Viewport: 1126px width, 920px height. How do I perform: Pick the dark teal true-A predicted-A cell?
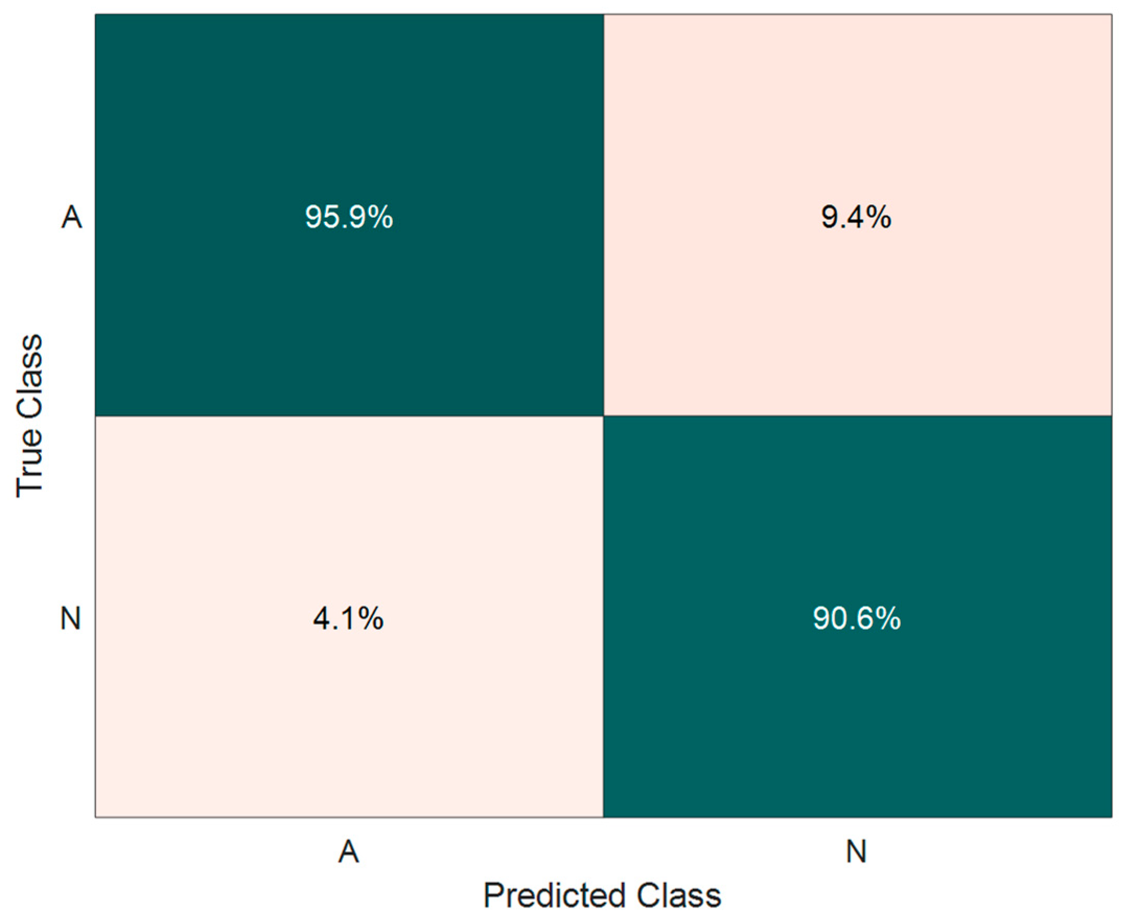[x=349, y=215]
